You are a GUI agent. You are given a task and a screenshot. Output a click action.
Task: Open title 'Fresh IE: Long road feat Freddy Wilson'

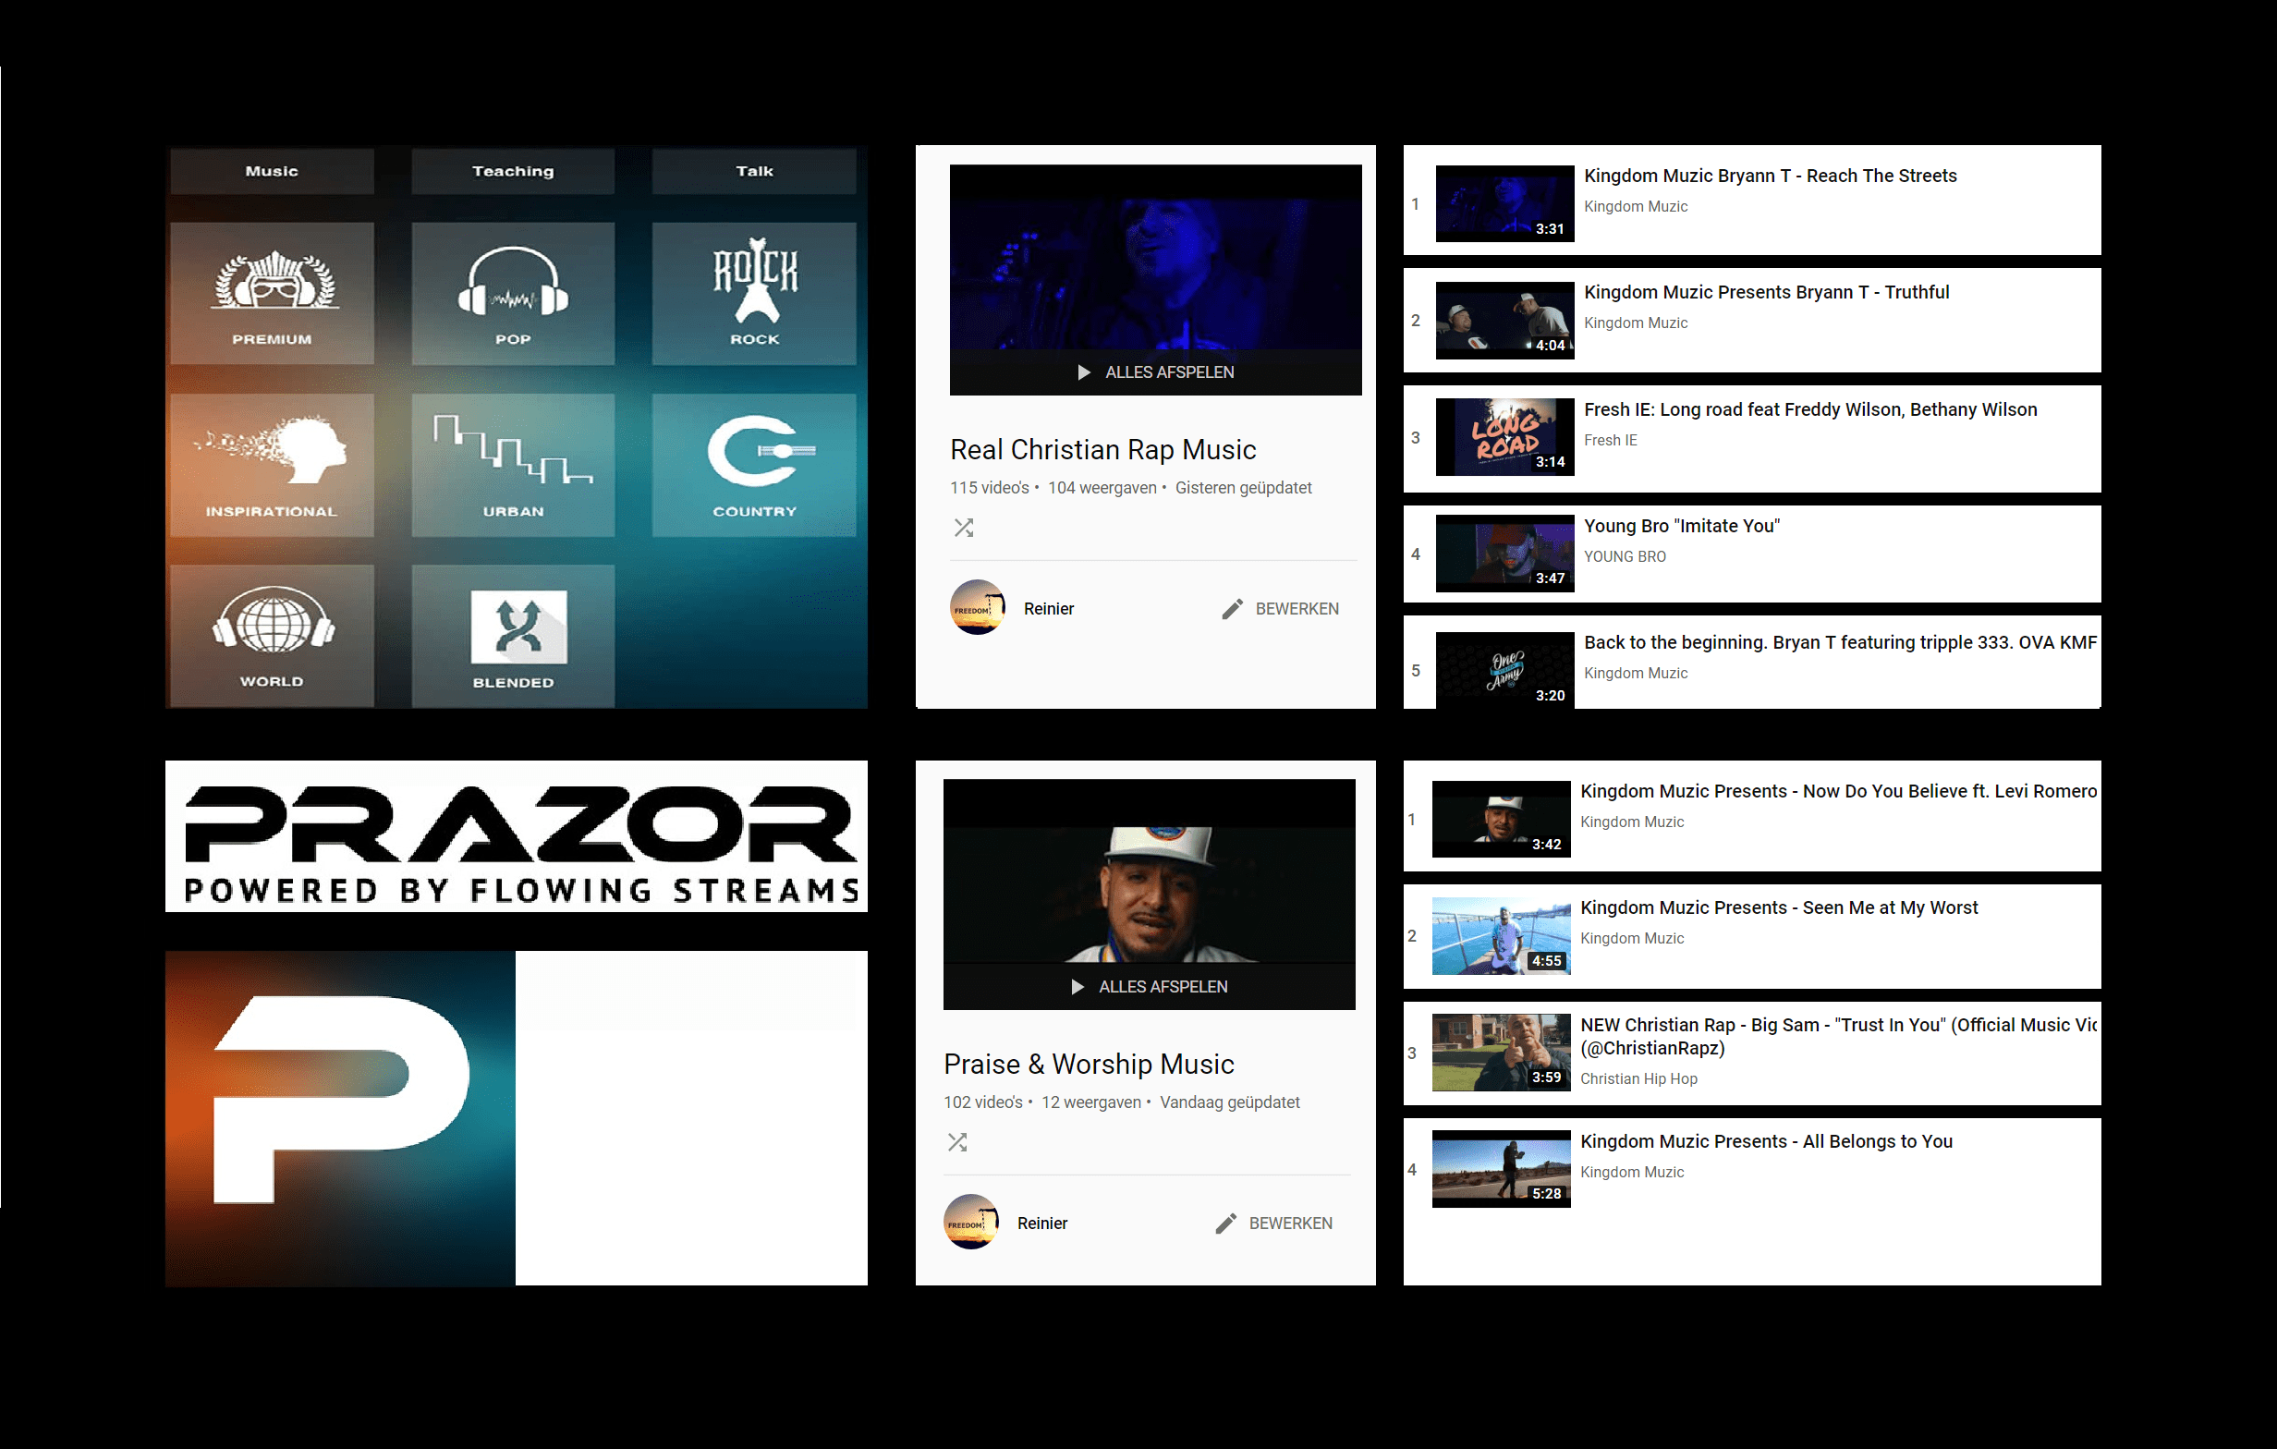pyautogui.click(x=1810, y=409)
